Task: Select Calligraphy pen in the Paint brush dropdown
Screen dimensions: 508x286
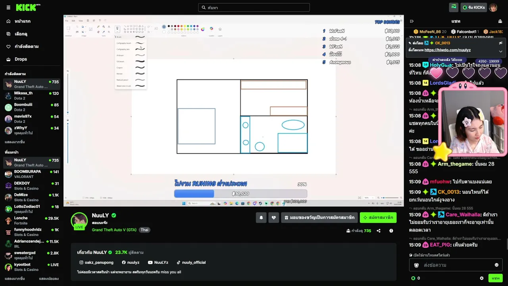Action: point(131,49)
